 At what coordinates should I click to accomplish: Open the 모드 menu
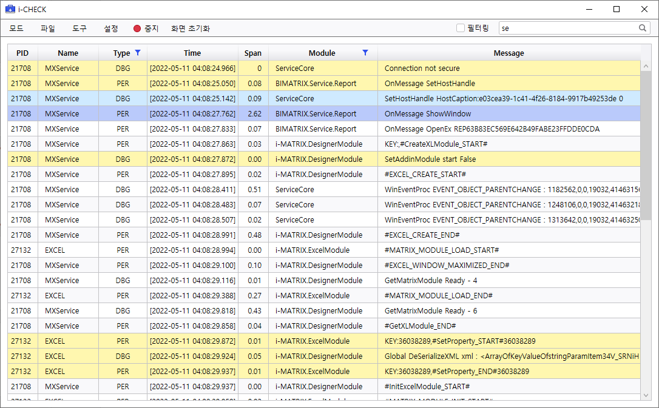16,27
